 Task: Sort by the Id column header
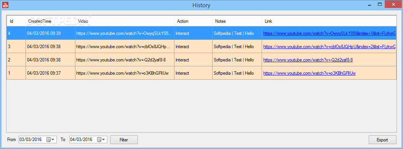(16, 21)
